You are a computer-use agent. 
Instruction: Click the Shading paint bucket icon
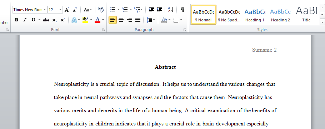pos(164,20)
